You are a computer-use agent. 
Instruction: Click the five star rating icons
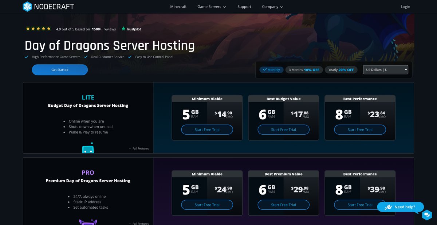tap(38, 29)
